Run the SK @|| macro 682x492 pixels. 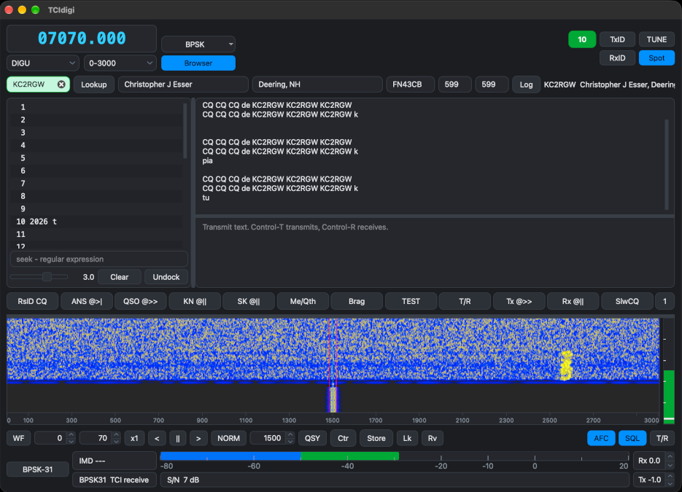coord(249,301)
